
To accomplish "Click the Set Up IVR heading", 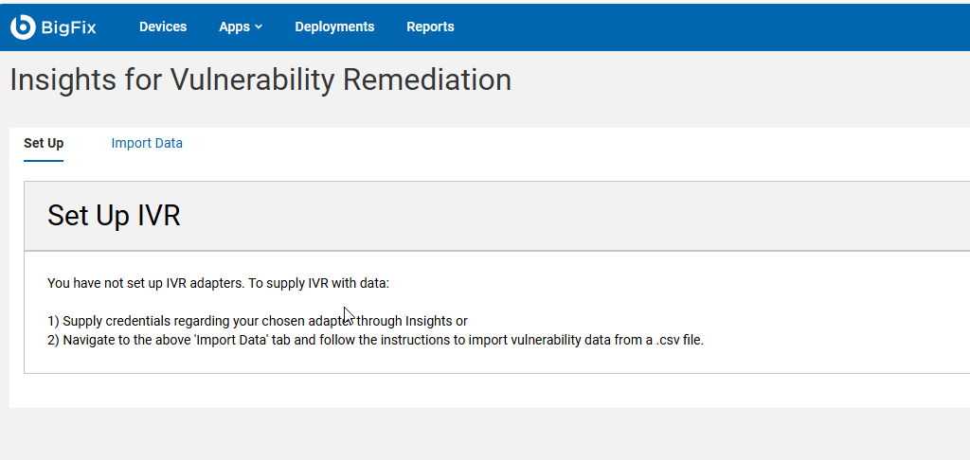I will point(114,216).
